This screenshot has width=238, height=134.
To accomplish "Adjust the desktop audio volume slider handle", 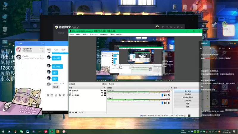I will (162, 103).
